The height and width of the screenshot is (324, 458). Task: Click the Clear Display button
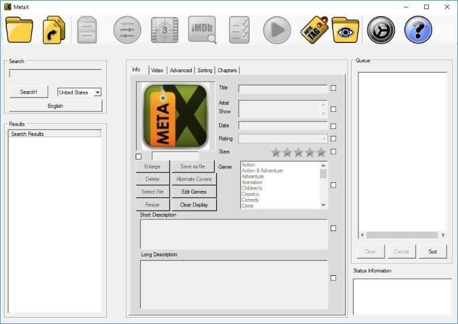194,205
